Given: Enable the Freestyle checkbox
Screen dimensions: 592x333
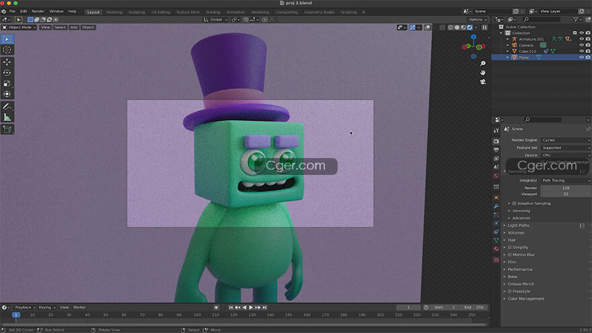Looking at the screenshot, I should [x=509, y=291].
